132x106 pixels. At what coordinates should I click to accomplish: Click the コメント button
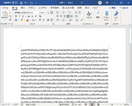pyautogui.click(x=124, y=8)
